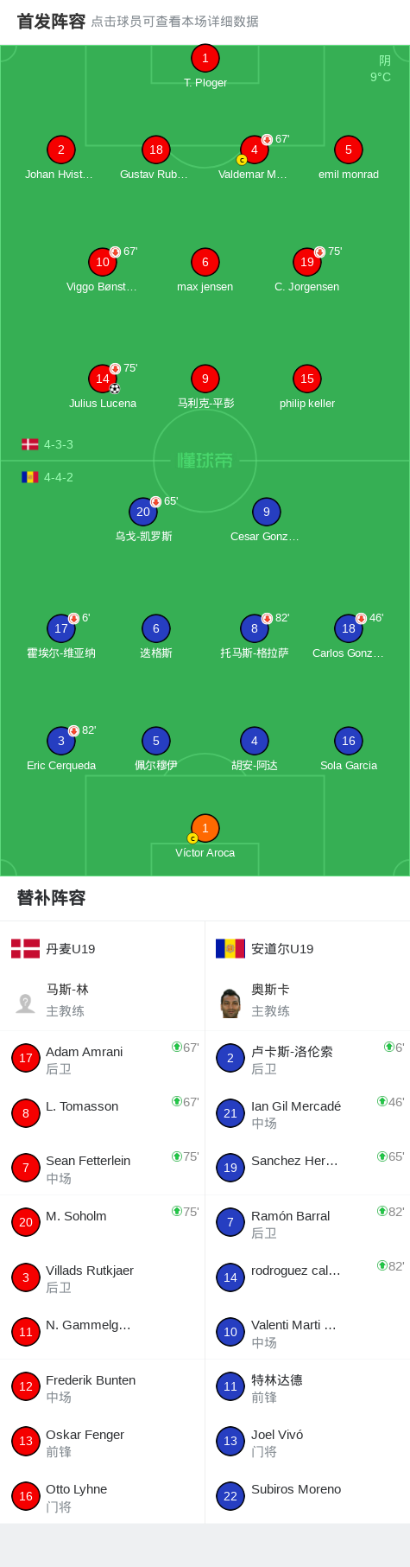Select blue number 20 乌戈-凯罗斯 icon
The width and height of the screenshot is (410, 1567).
point(143,512)
